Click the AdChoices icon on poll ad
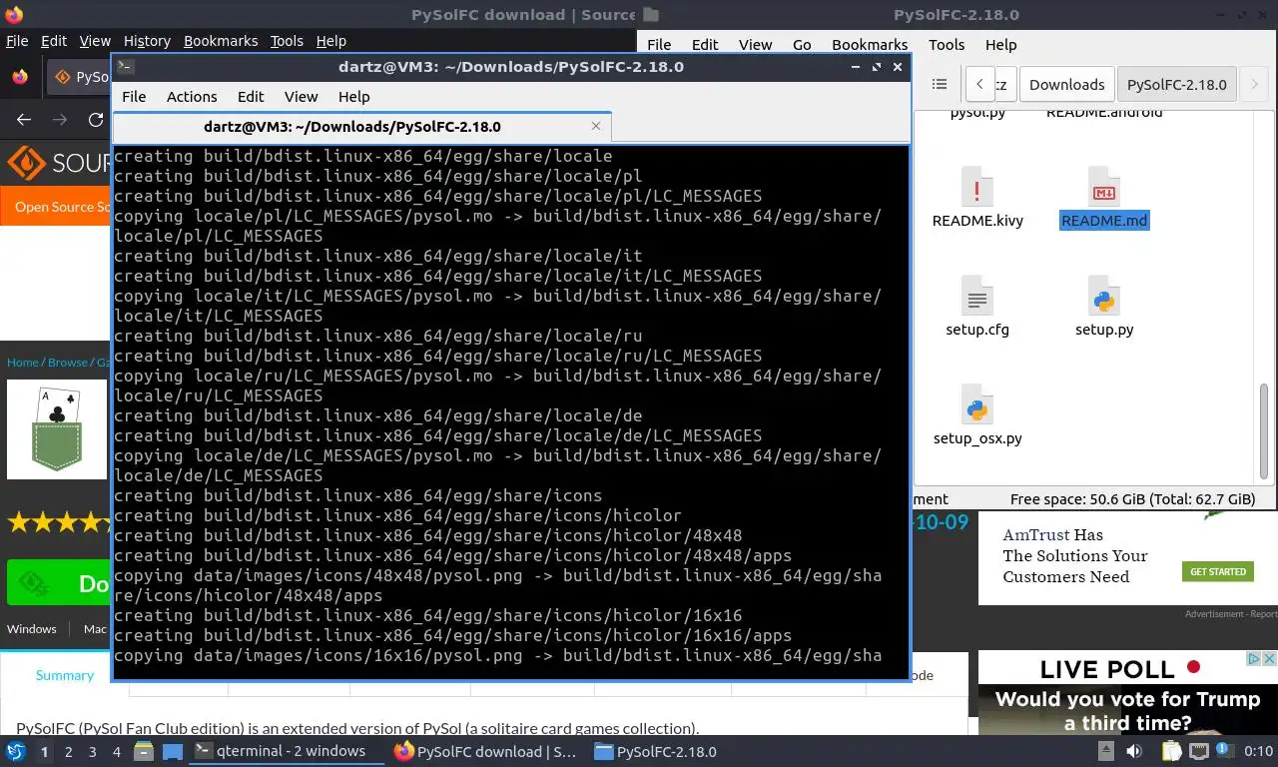Viewport: 1278px width, 767px height. (x=1255, y=659)
